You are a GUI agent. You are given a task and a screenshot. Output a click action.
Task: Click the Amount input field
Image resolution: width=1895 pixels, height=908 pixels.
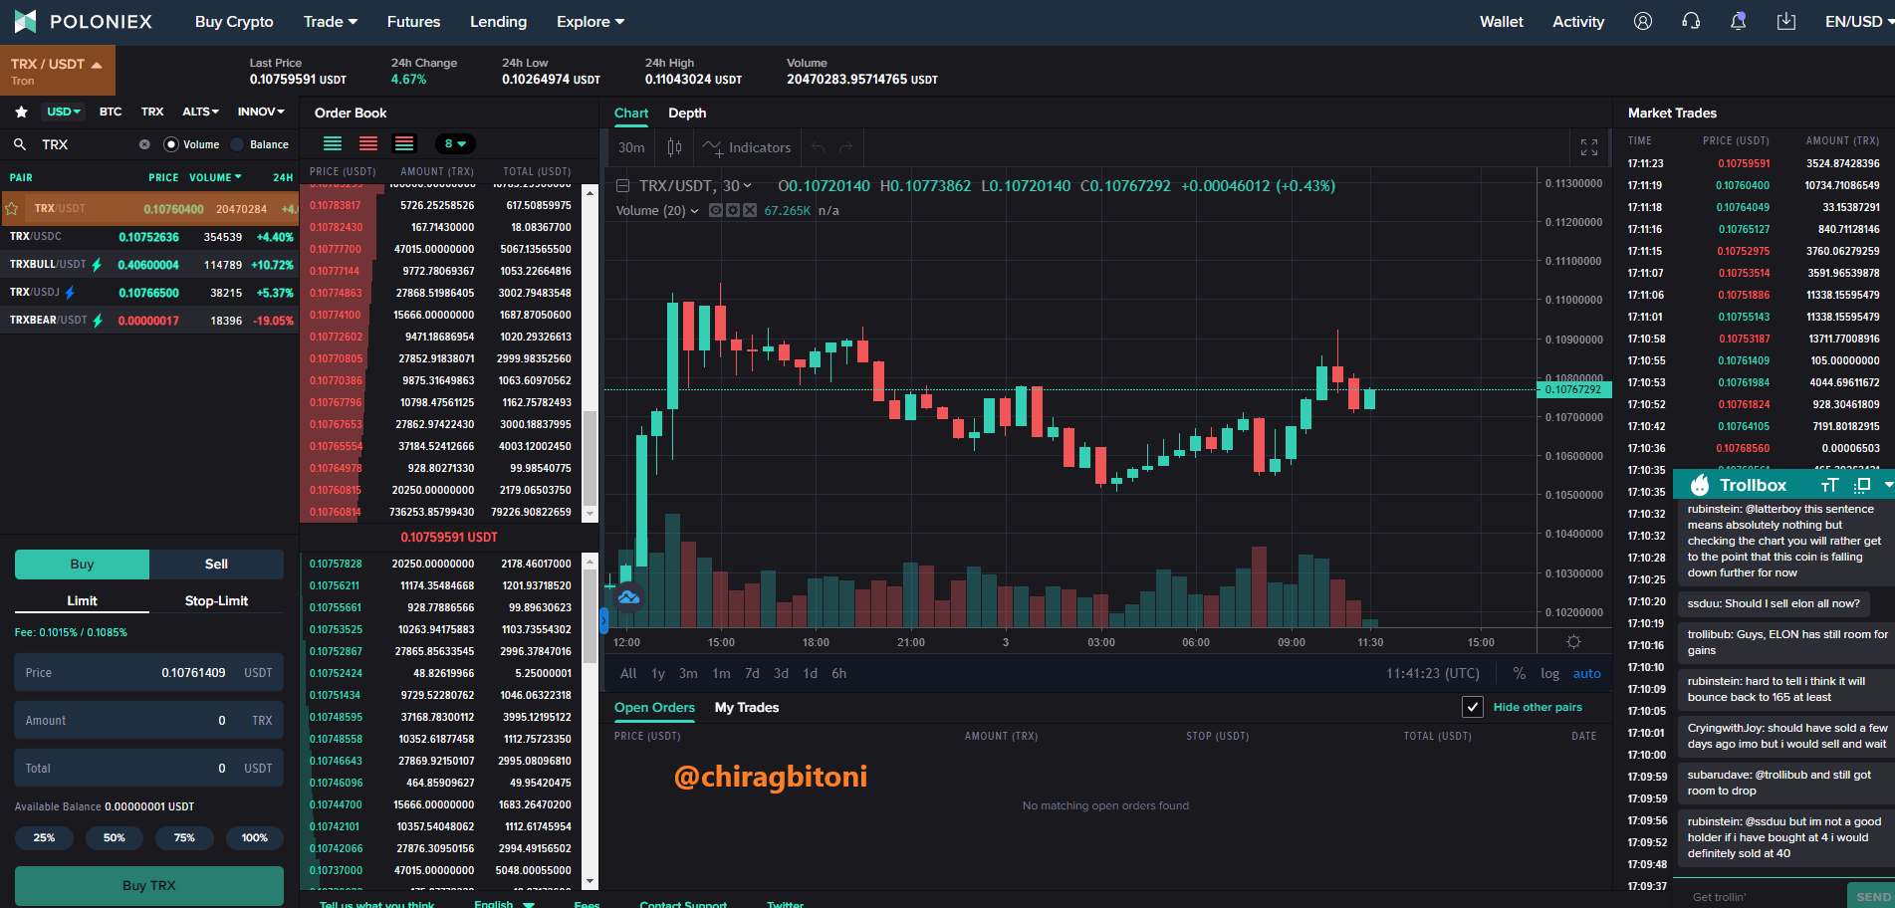pyautogui.click(x=149, y=720)
